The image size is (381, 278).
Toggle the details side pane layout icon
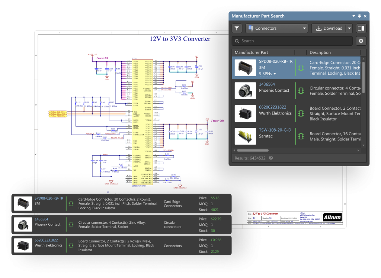tap(361, 28)
